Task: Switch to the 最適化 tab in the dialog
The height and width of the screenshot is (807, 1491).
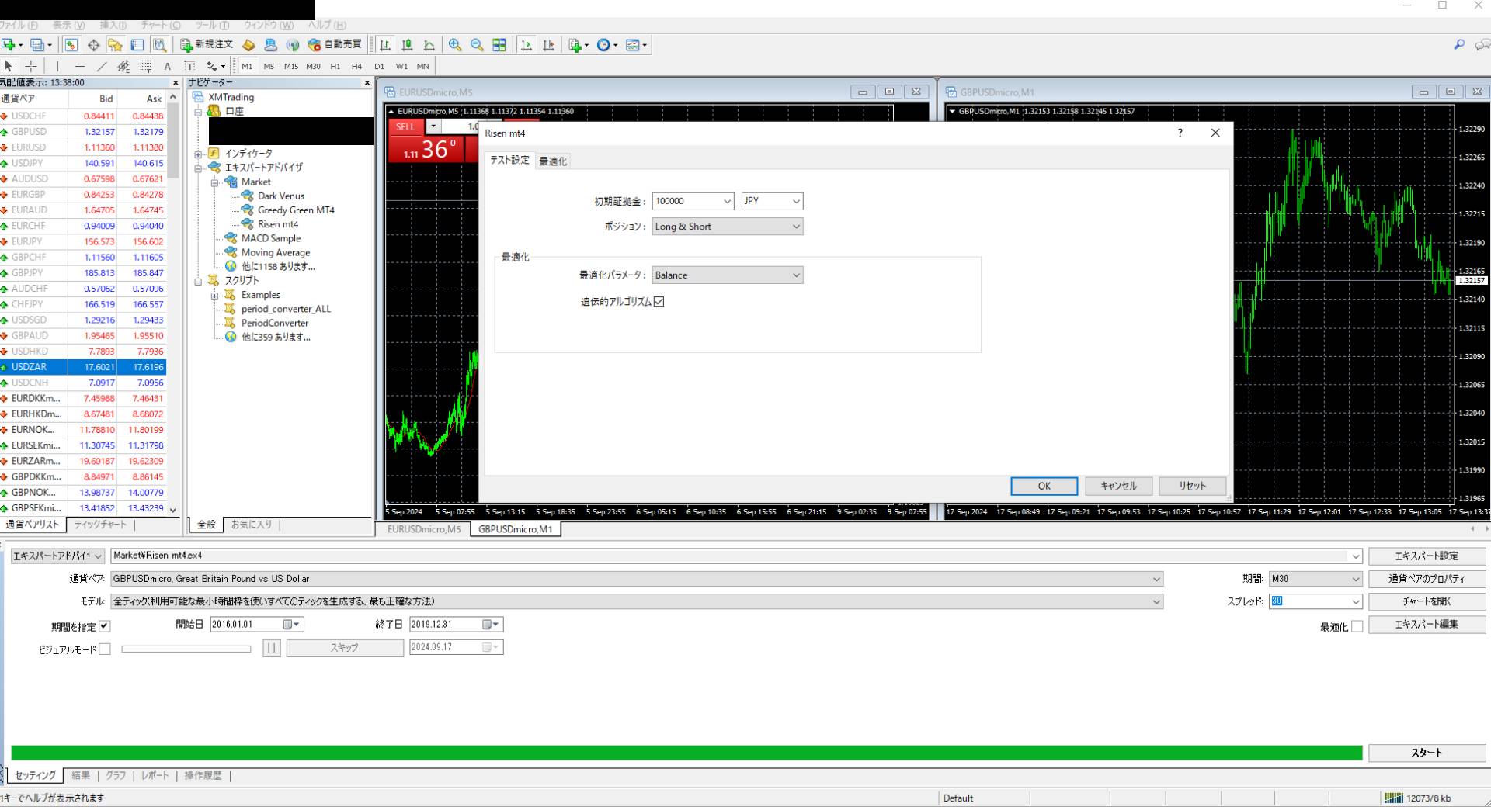Action: 553,161
